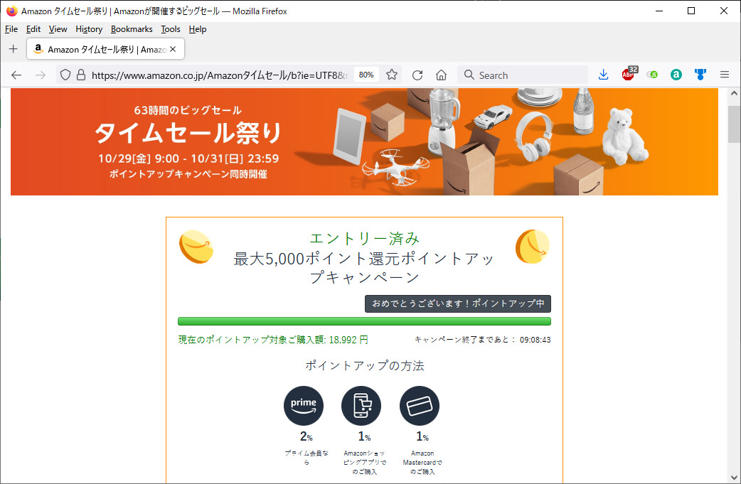Close the Amazon タイムセール祭り tab
This screenshot has width=741, height=484.
coord(172,49)
